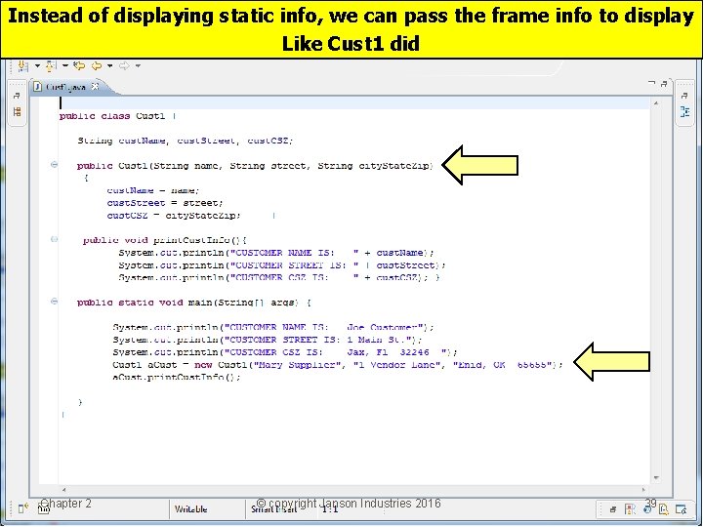This screenshot has height=527, width=703.
Task: Open the Back history dropdown arrow
Action: (x=109, y=66)
